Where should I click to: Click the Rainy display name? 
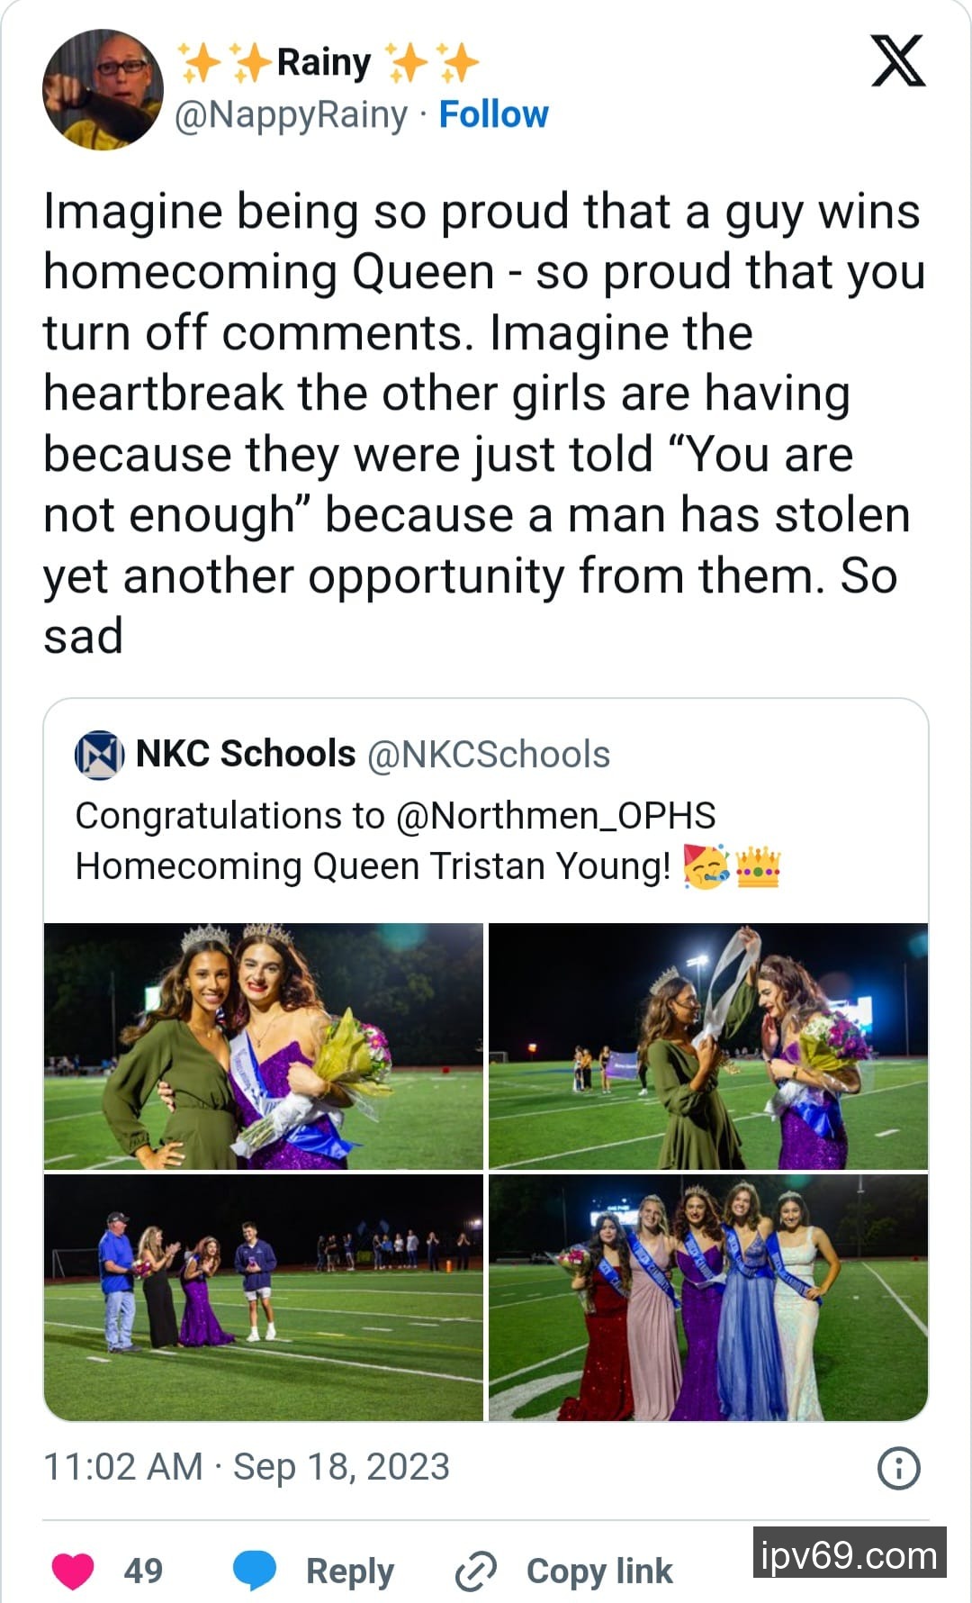324,63
